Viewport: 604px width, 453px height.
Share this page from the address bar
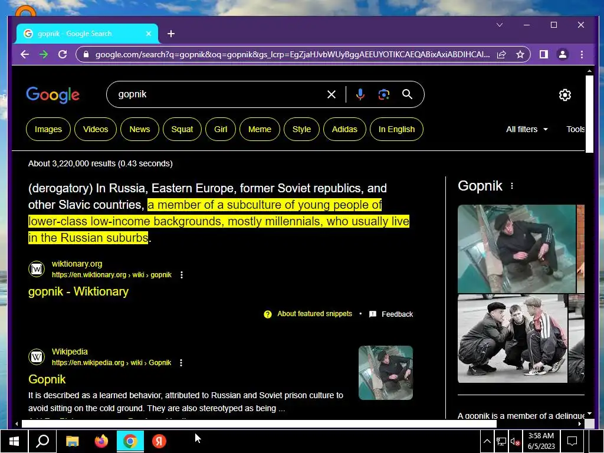pos(501,54)
